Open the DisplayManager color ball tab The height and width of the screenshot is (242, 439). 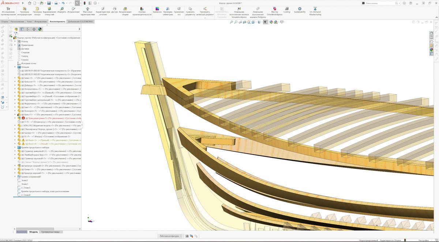pyautogui.click(x=40, y=29)
